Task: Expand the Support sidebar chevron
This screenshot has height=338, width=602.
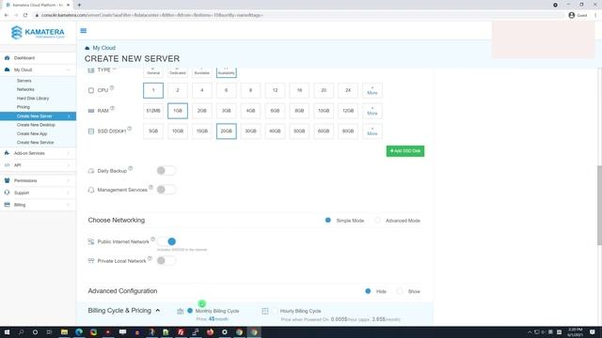Action: (69, 192)
